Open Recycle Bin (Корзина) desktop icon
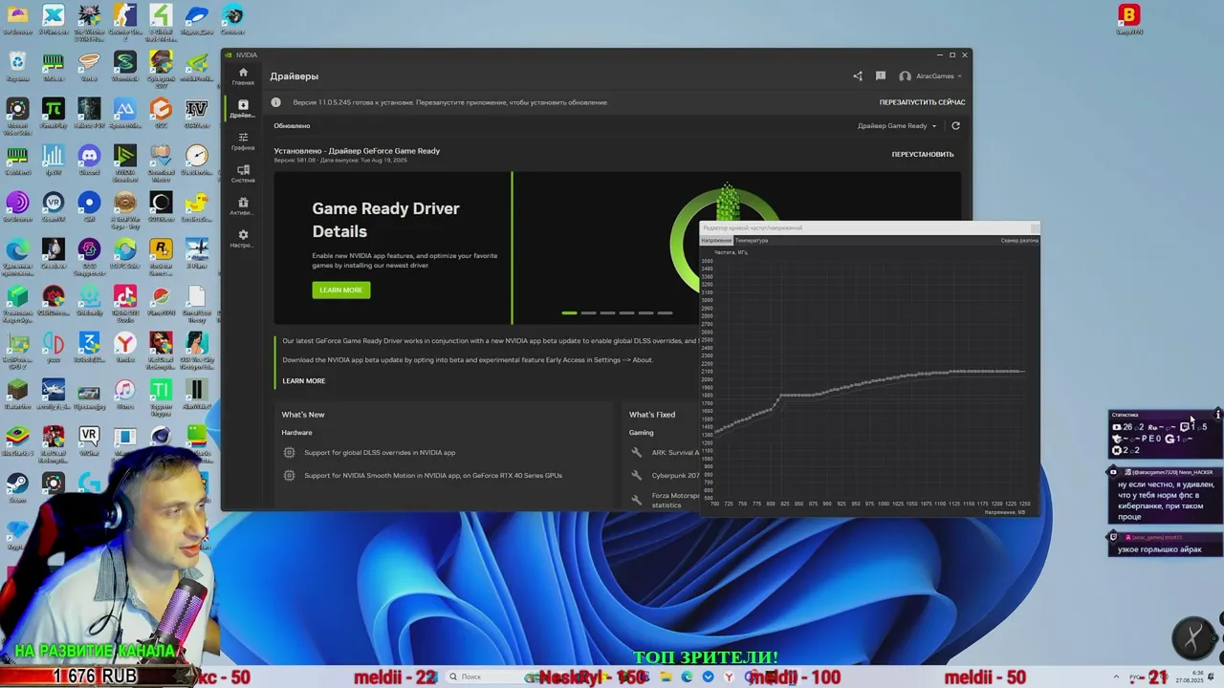 coord(17,66)
